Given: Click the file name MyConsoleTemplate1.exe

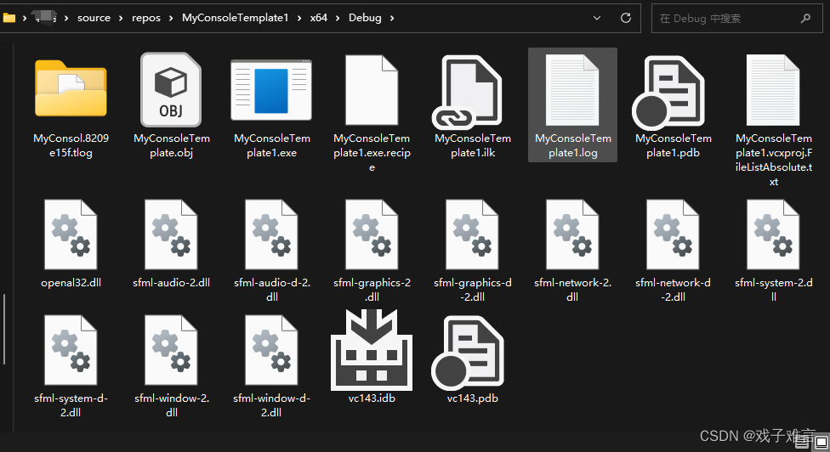Looking at the screenshot, I should [271, 145].
